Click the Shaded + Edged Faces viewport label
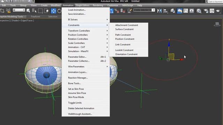This screenshot has width=223, height=125. coord(23,20)
